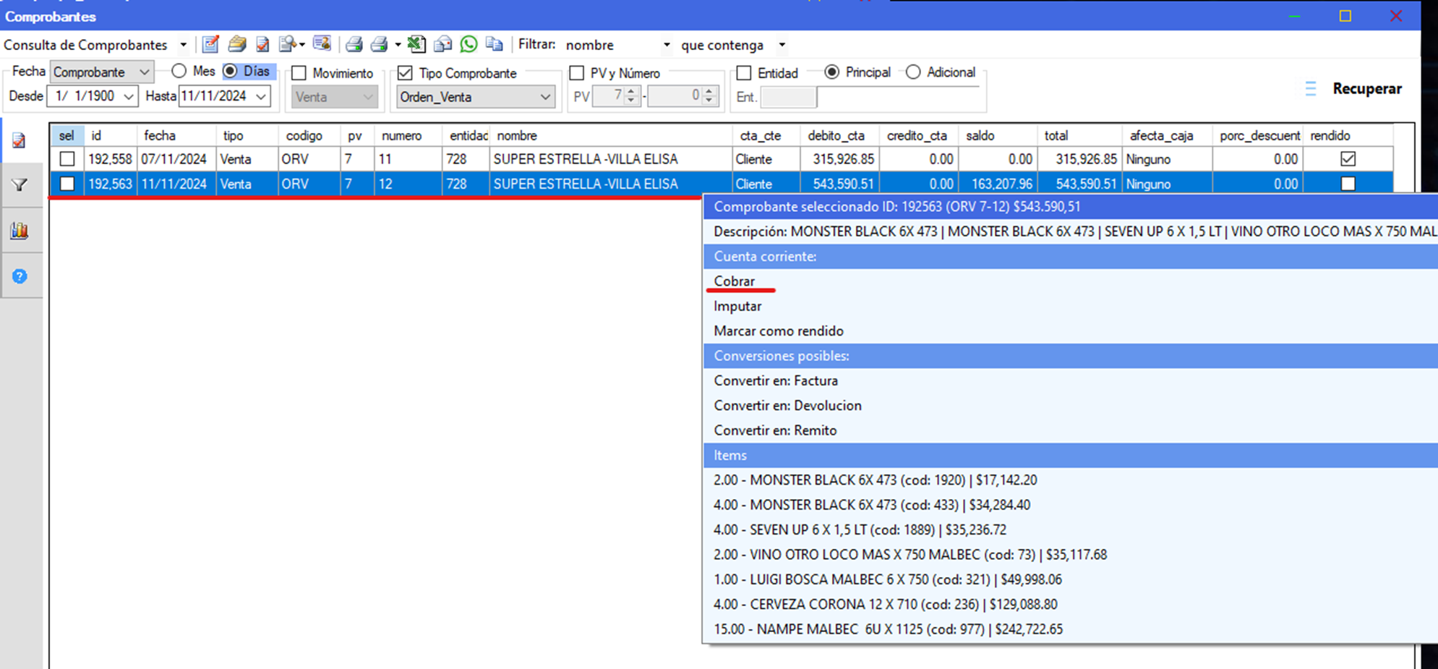This screenshot has height=669, width=1438.
Task: Export the list to Excel
Action: click(416, 45)
